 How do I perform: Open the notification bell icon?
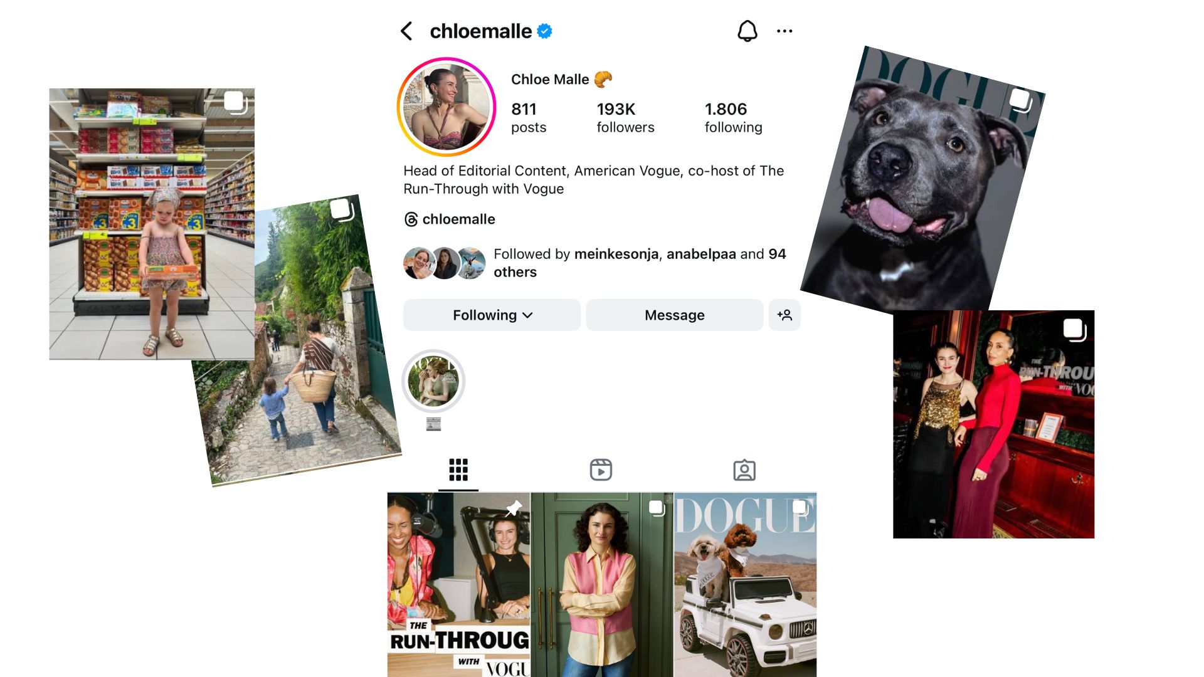747,31
